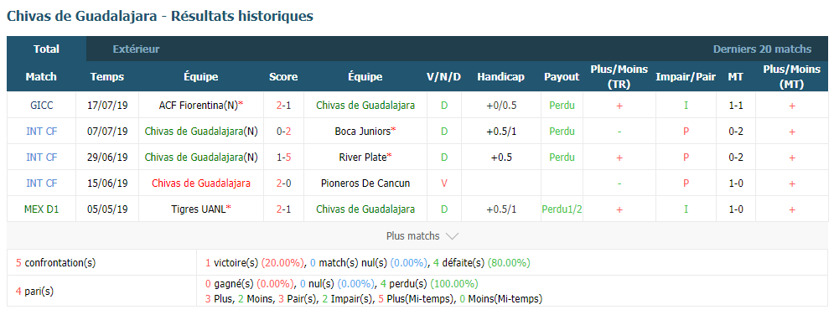This screenshot has height=315, width=834.
Task: Click the Pioneros De Cancun team
Action: 365,183
